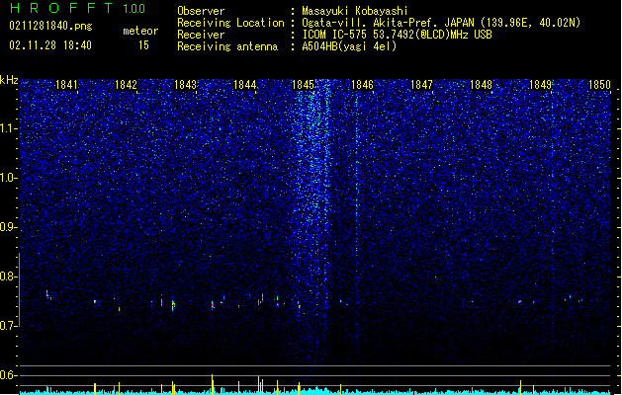Viewport: 622px width, 395px height.
Task: Click the 0.6 kHz axis label
Action: point(8,375)
